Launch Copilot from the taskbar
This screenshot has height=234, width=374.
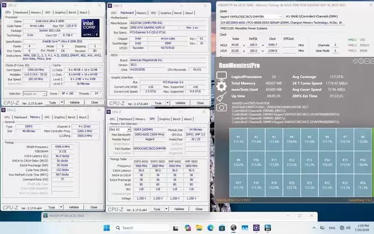[x=188, y=228]
